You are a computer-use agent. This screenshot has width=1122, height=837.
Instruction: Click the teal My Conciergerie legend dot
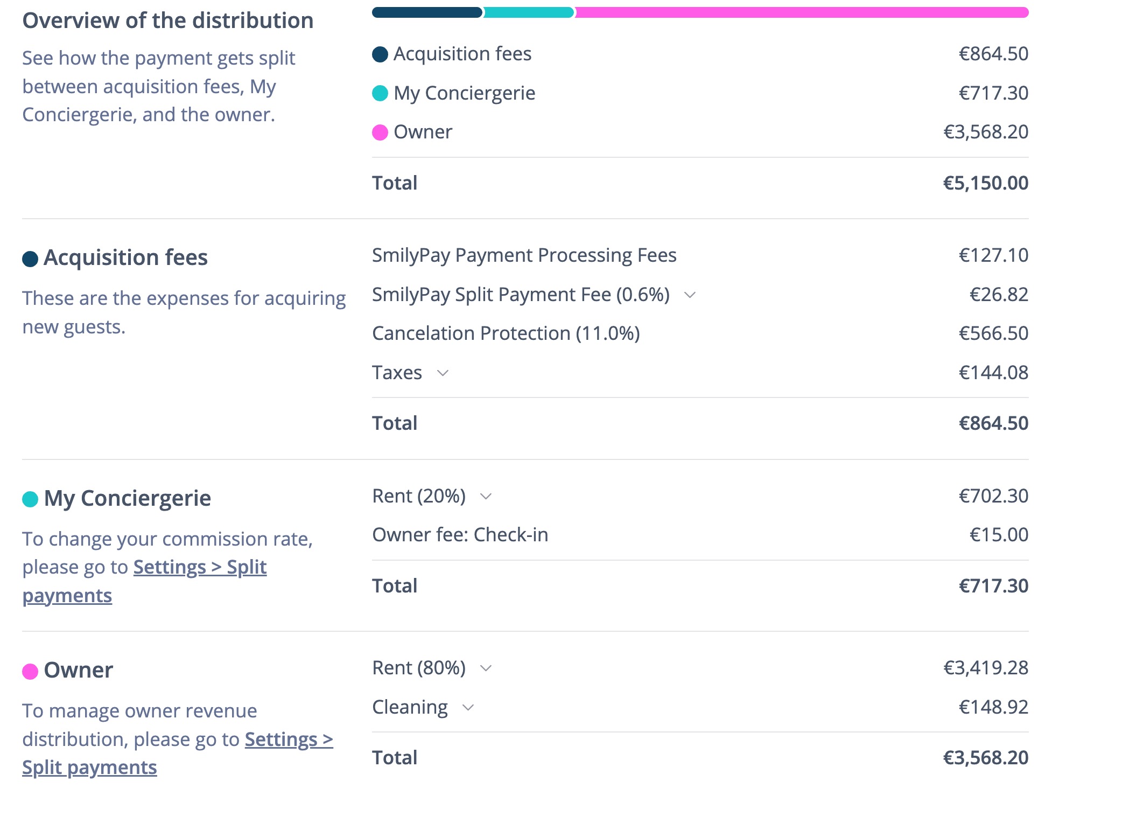tap(380, 94)
